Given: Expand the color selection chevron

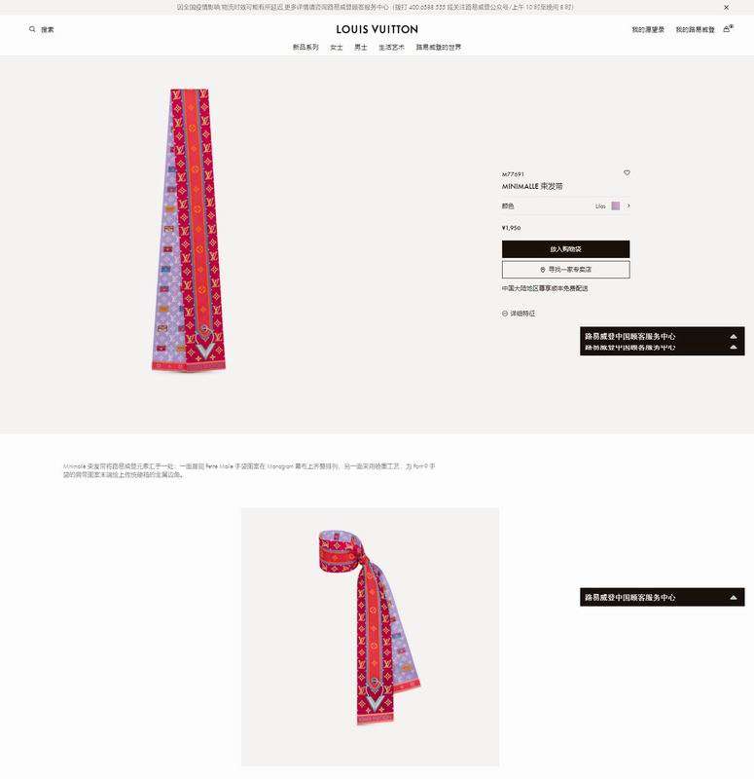Looking at the screenshot, I should [628, 205].
